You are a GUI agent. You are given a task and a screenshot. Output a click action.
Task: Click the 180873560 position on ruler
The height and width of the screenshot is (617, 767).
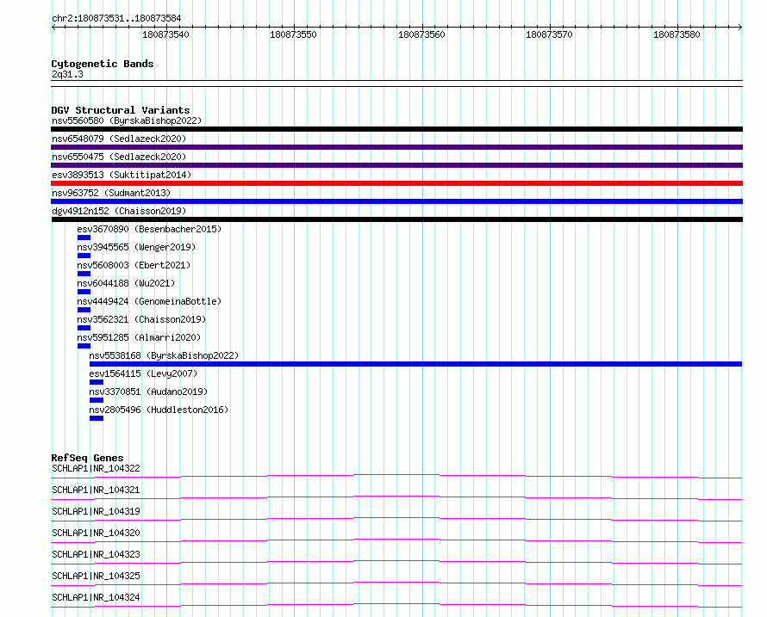point(421,34)
